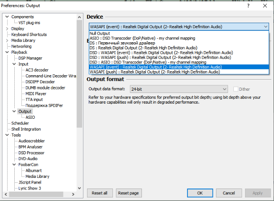Viewport: 274px width, 201px height.
Task: Open Scheduler preferences page
Action: [20, 123]
